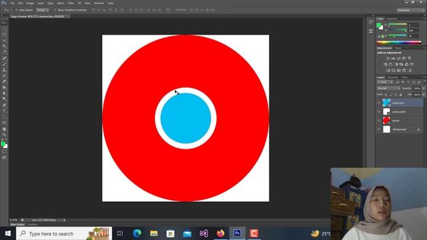Hide the Background layer

(x=379, y=129)
